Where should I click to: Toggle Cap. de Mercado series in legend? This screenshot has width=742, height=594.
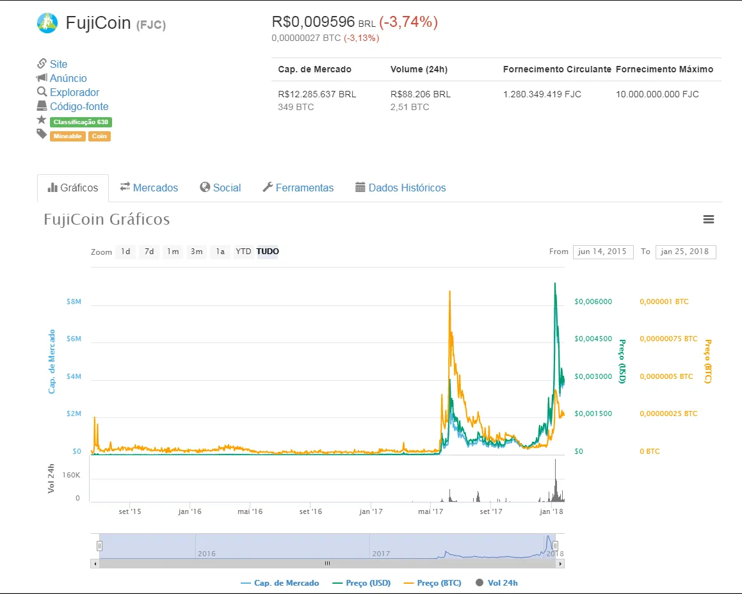click(280, 583)
